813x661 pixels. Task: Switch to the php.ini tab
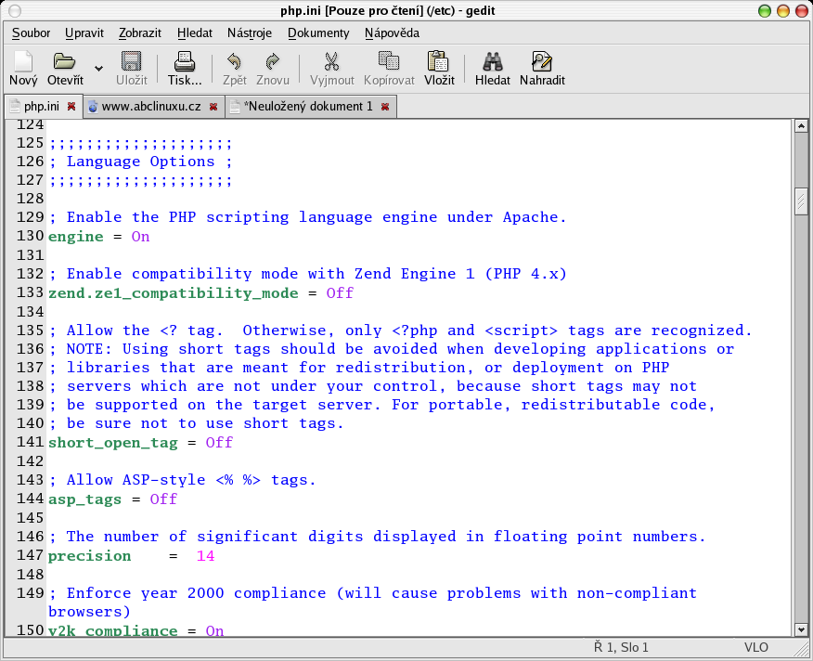(x=42, y=107)
